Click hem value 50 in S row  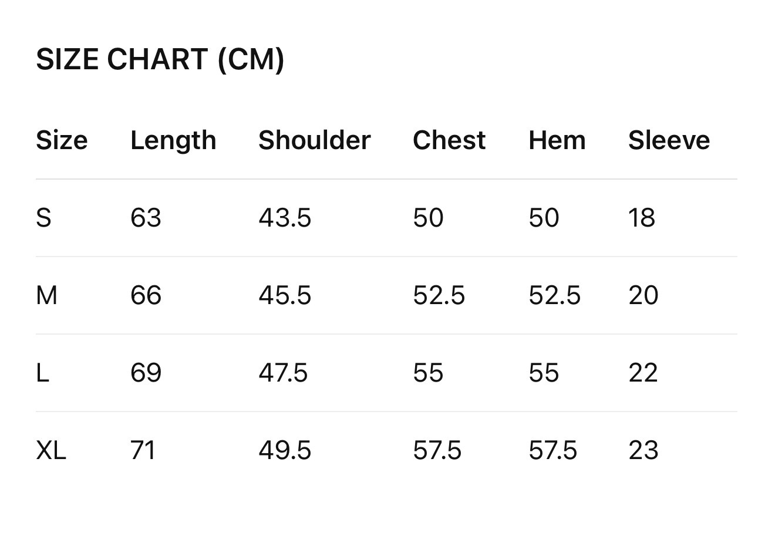point(544,218)
